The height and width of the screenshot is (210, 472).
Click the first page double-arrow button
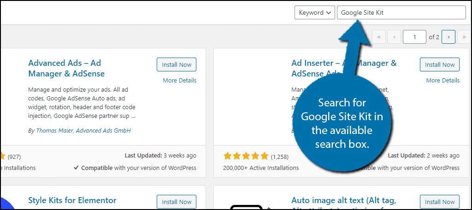click(x=379, y=37)
